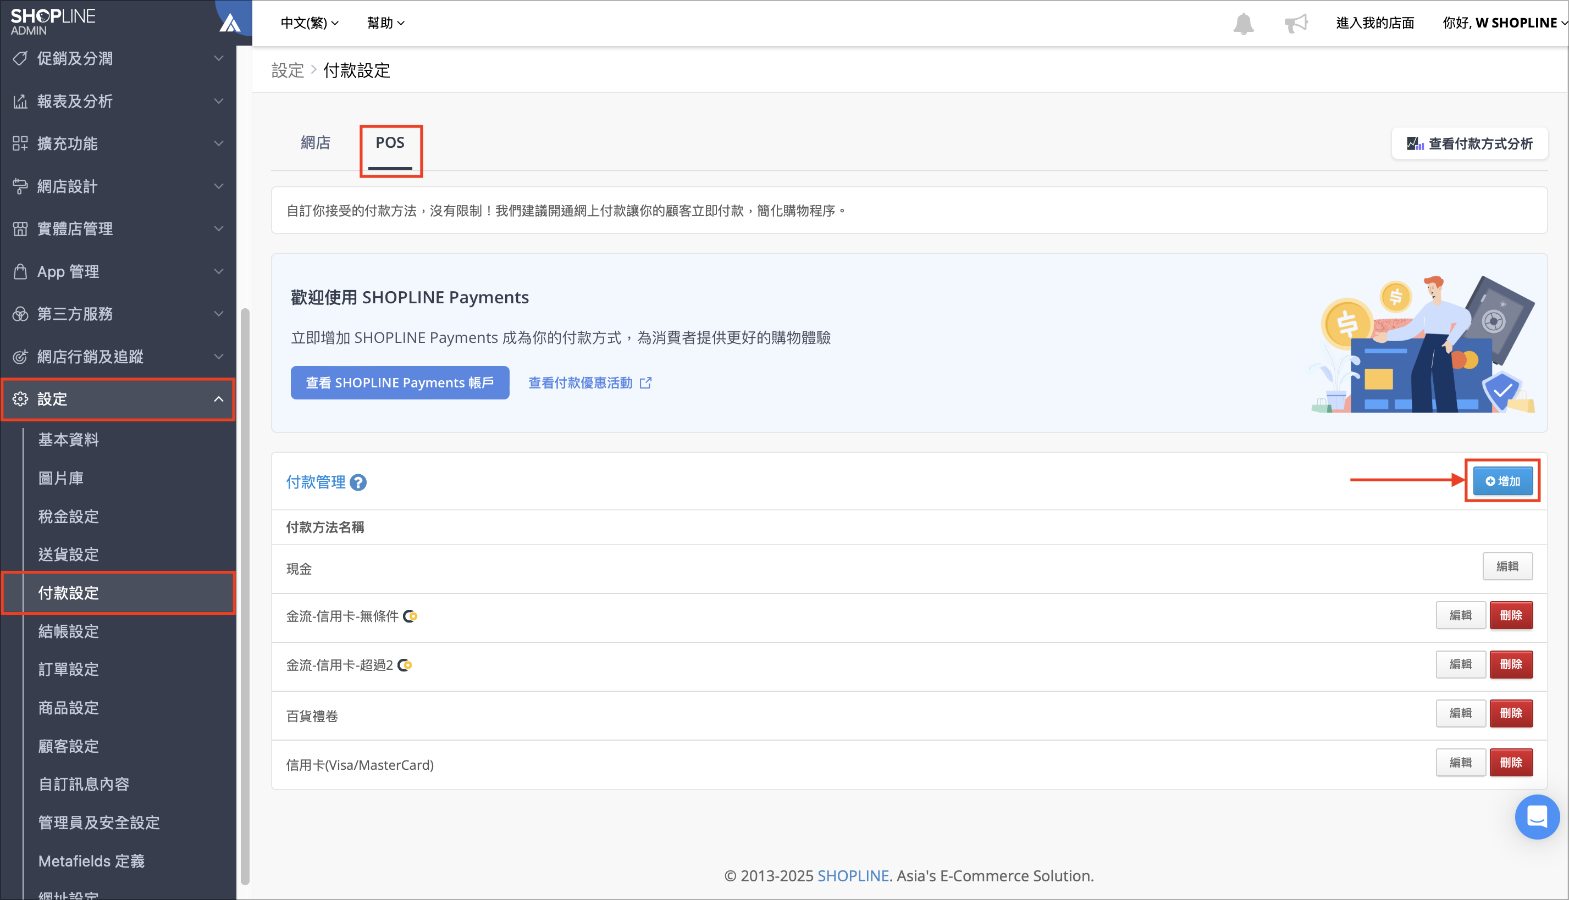Click 進入我的店面 link

click(1375, 23)
